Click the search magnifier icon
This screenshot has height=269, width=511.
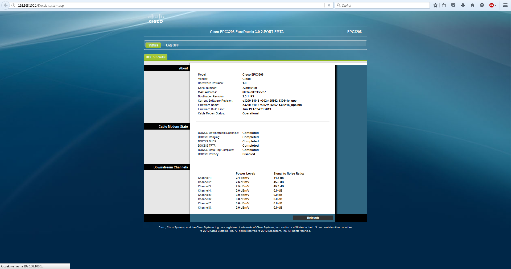click(339, 5)
